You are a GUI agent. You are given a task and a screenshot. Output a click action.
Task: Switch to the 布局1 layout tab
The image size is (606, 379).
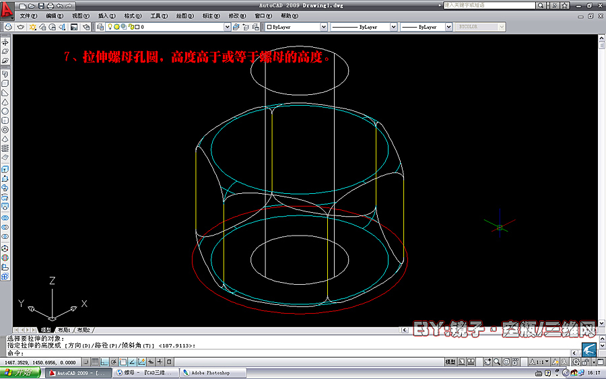64,330
